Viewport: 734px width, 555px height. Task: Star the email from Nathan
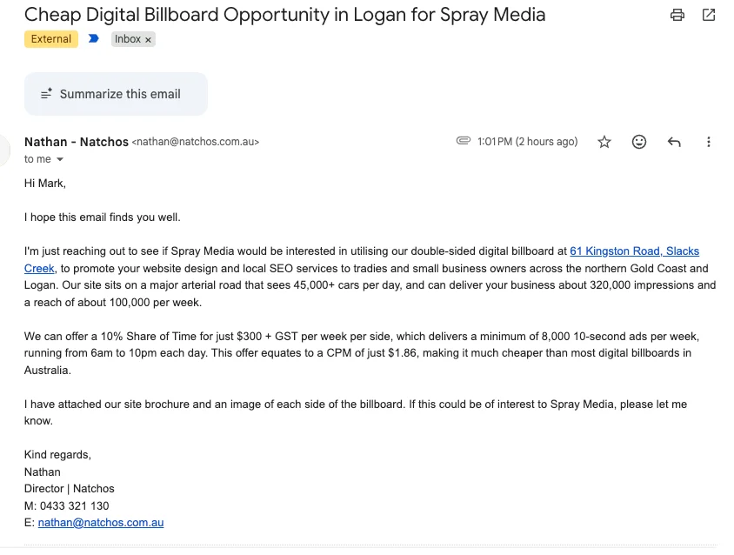coord(604,142)
